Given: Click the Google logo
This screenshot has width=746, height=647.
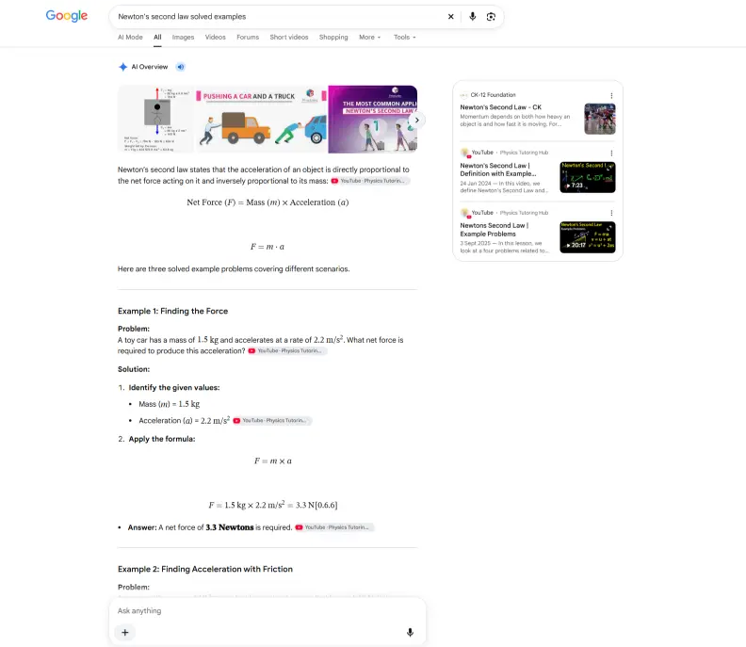Looking at the screenshot, I should coord(67,16).
